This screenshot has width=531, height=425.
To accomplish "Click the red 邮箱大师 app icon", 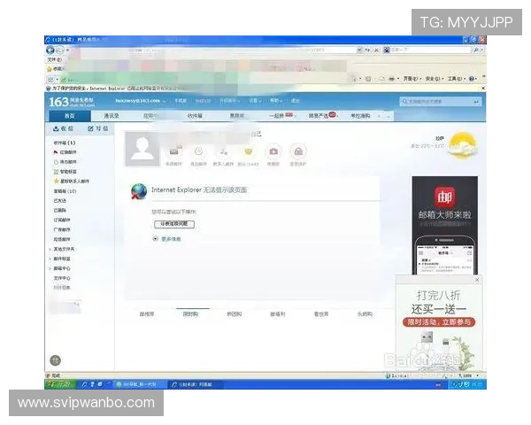I will tap(444, 197).
